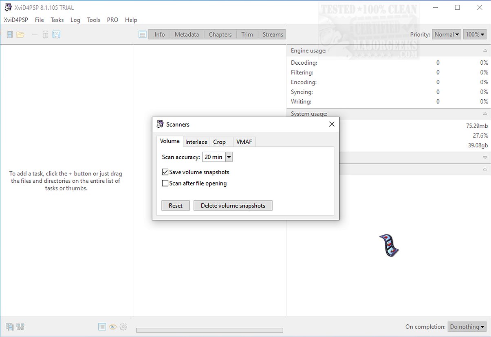
Task: Select the Chapters tab
Action: click(x=220, y=35)
